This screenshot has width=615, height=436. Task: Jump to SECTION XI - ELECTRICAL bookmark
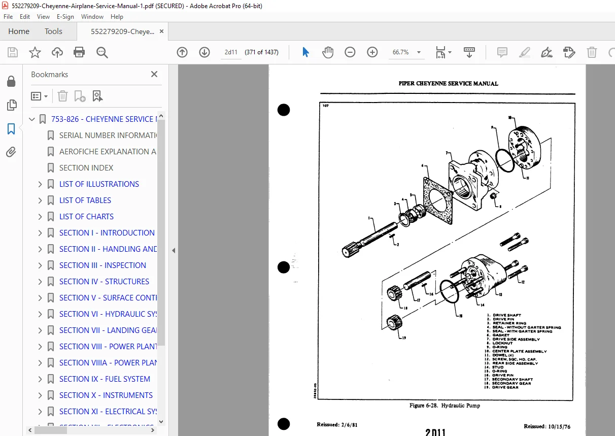108,412
